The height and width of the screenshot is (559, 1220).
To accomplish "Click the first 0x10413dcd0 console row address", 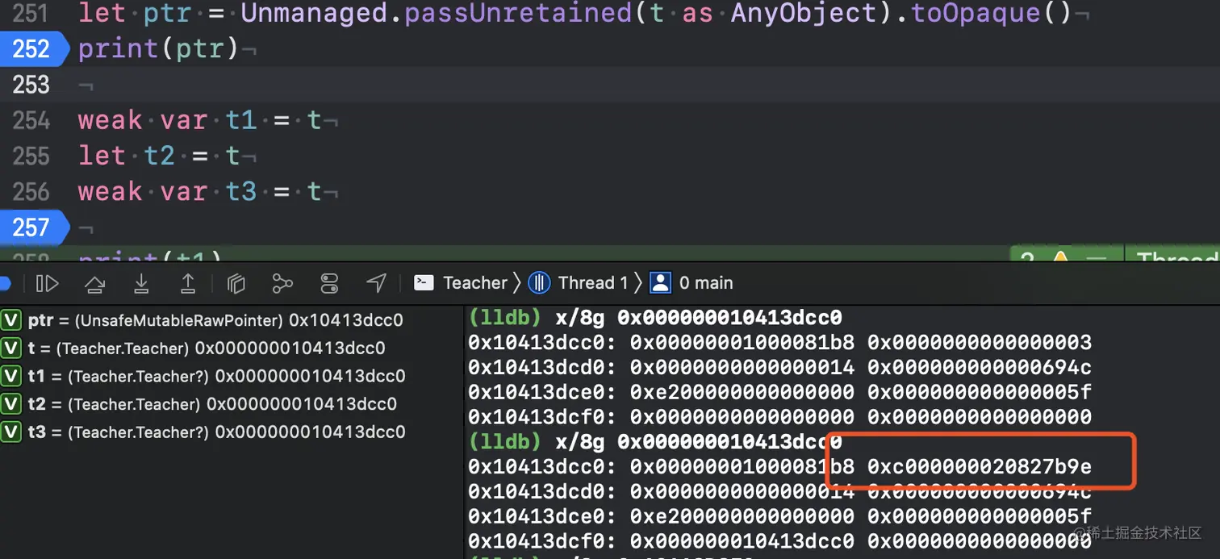I will 541,367.
